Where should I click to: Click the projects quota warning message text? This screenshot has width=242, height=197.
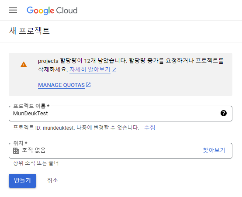(131, 65)
